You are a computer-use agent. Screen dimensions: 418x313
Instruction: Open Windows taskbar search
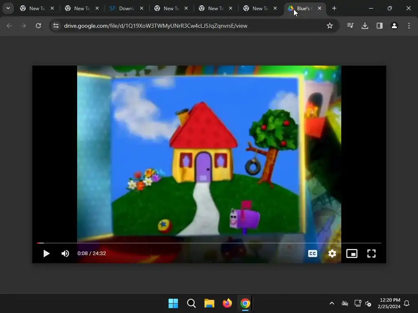pos(191,303)
